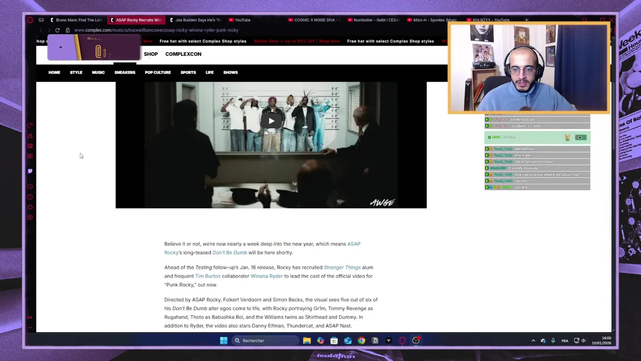Go back to the previous page

coord(41,30)
